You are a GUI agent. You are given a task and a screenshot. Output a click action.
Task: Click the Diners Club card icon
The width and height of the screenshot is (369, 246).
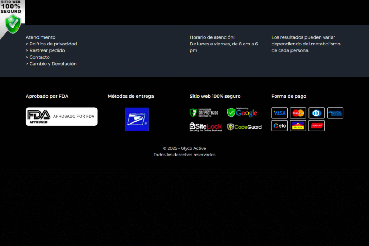pyautogui.click(x=316, y=113)
